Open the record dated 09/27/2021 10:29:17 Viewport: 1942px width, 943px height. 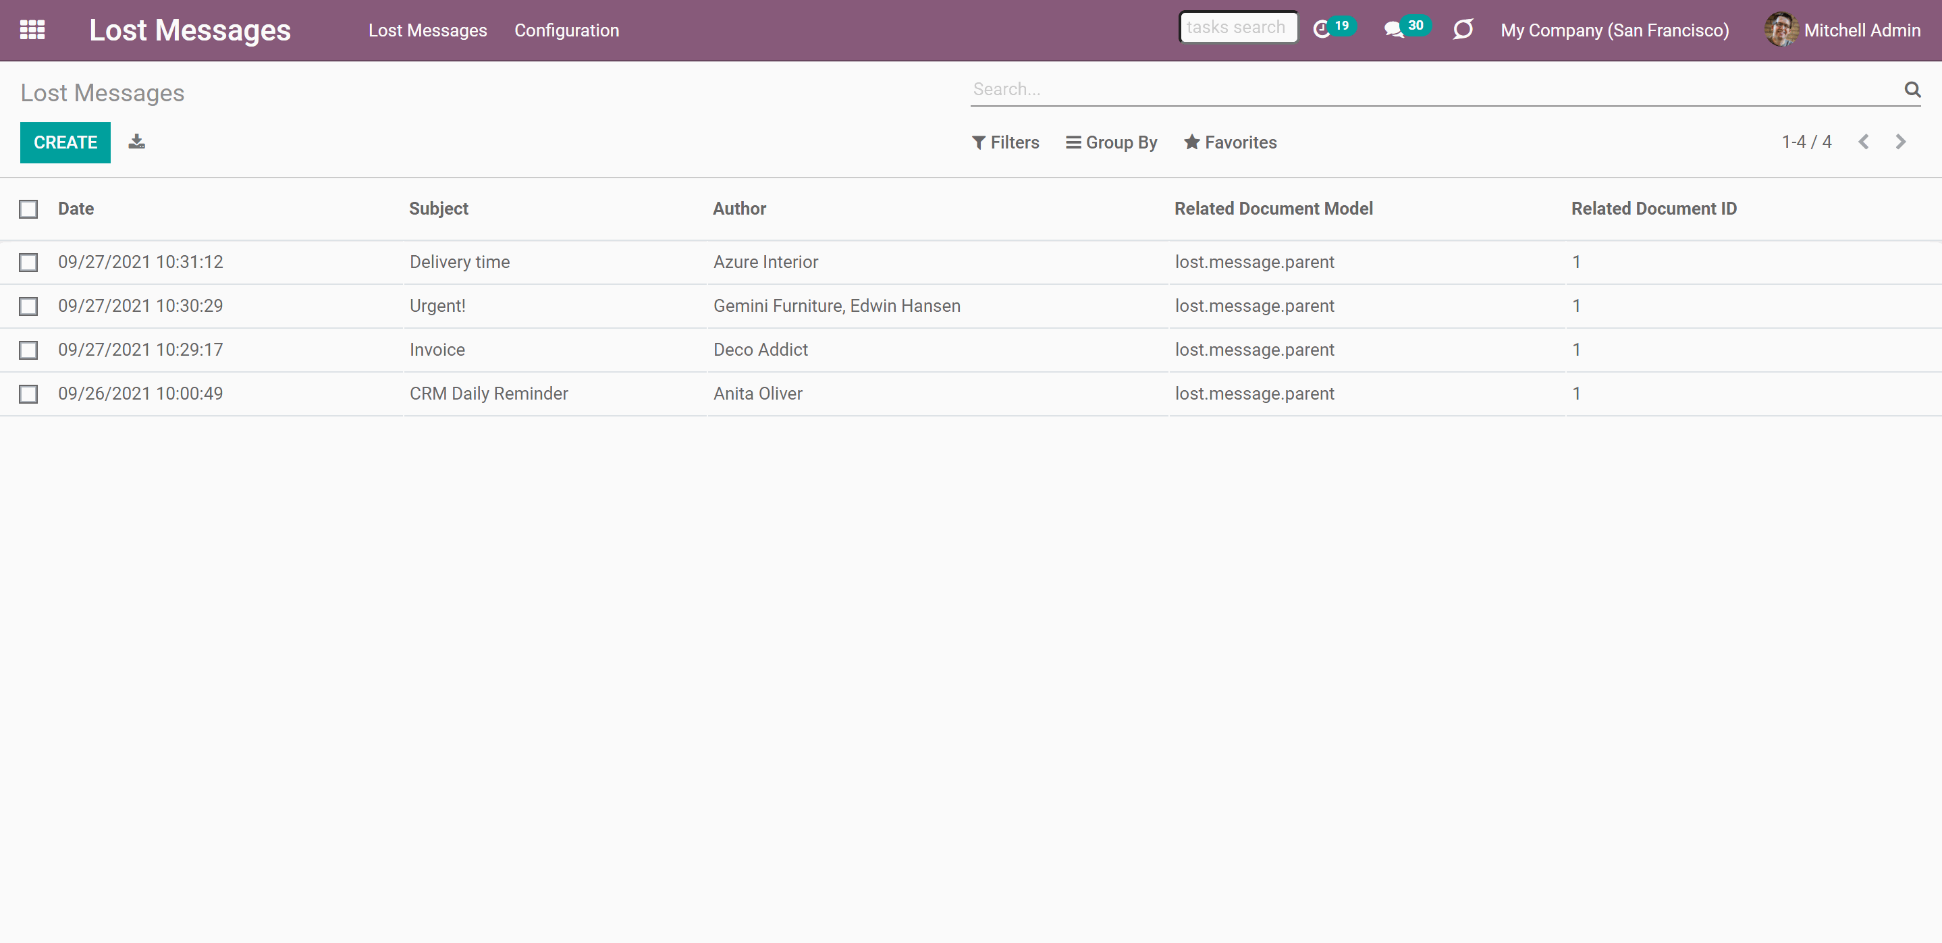(x=140, y=350)
